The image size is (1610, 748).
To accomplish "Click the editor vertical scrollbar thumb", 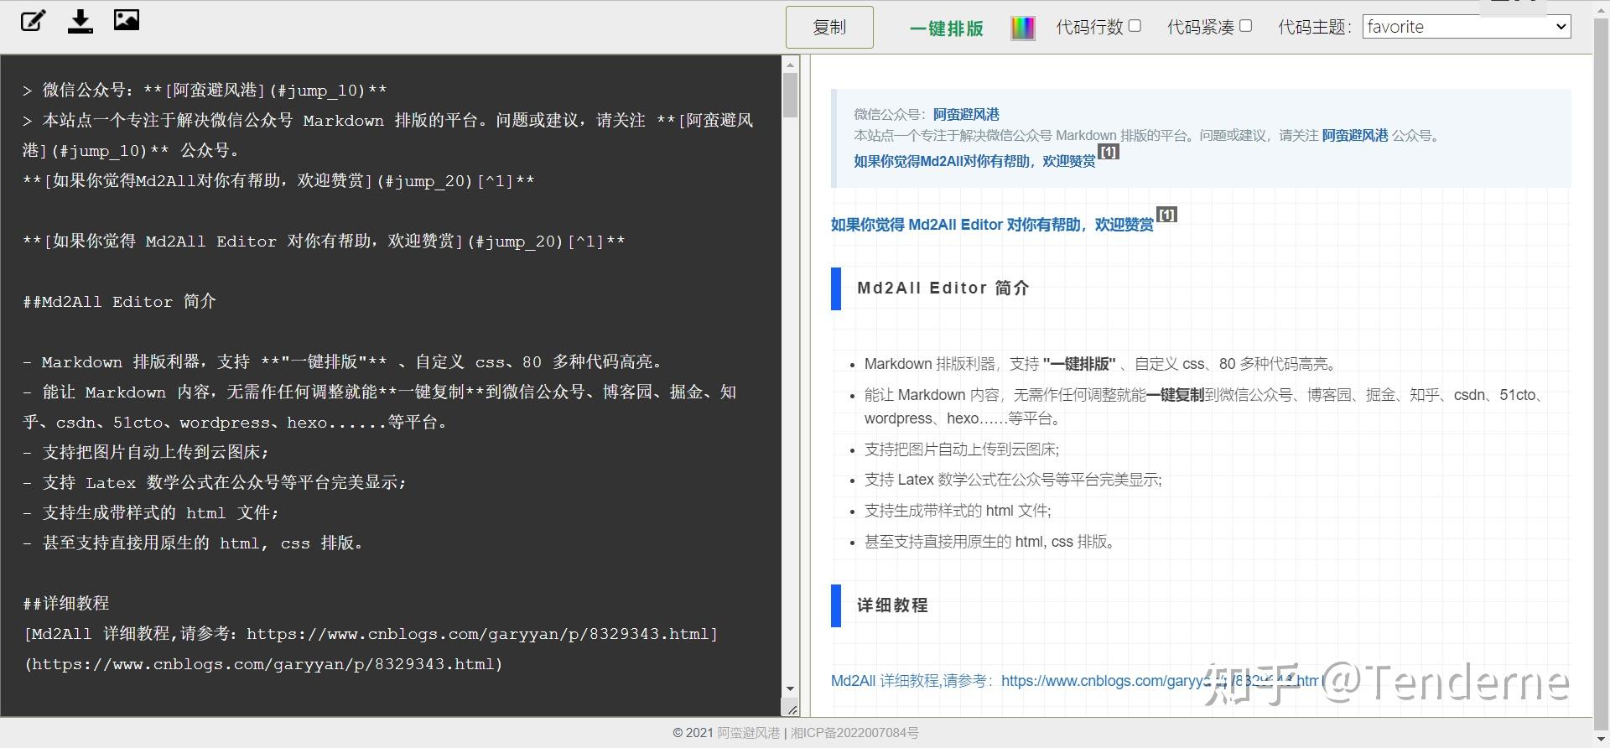I will 790,95.
